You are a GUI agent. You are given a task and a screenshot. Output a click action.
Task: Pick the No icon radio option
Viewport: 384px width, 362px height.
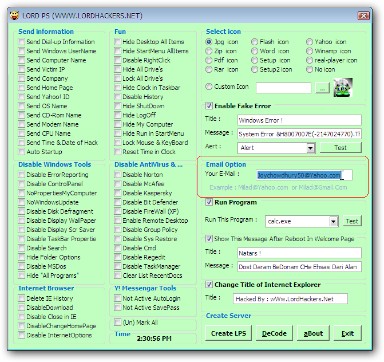click(310, 69)
